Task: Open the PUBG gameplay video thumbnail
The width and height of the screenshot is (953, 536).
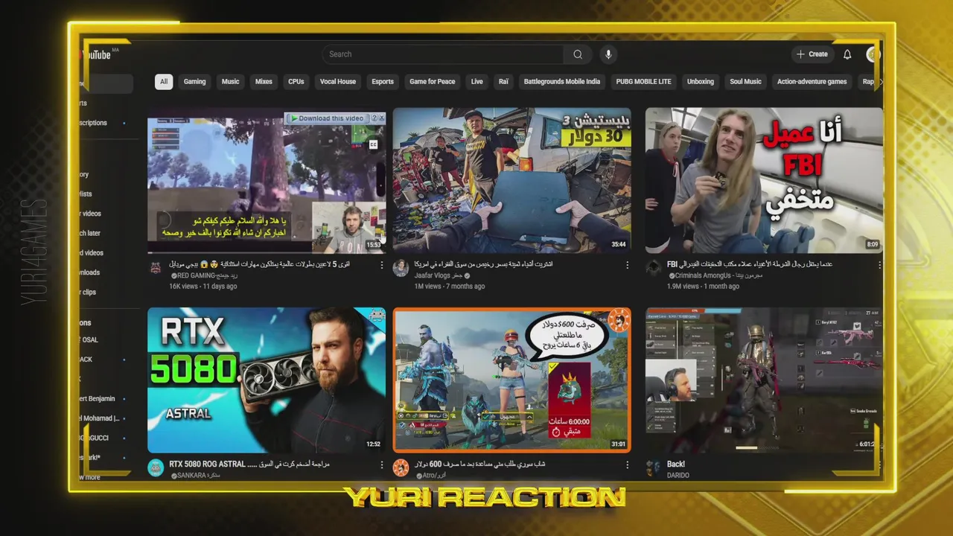Action: [267, 181]
